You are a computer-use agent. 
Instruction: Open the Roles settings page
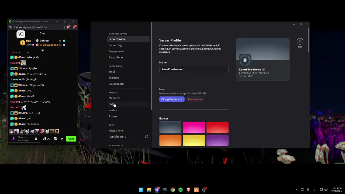pos(128,104)
